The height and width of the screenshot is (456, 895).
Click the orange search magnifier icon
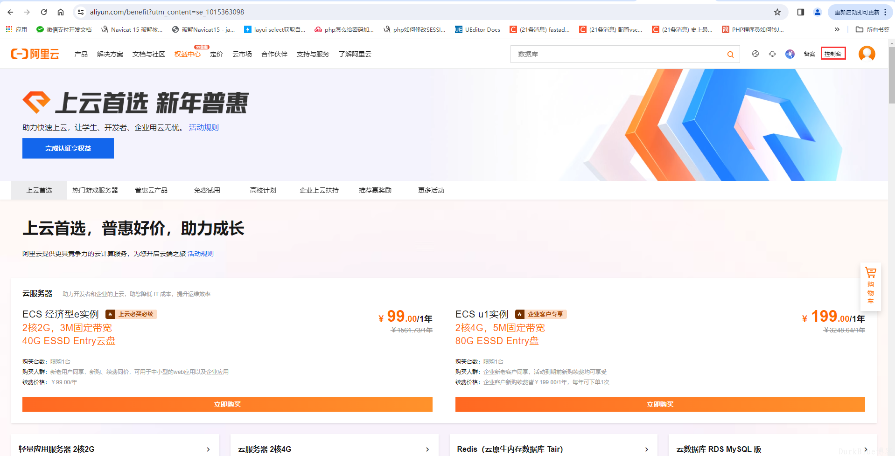[730, 55]
